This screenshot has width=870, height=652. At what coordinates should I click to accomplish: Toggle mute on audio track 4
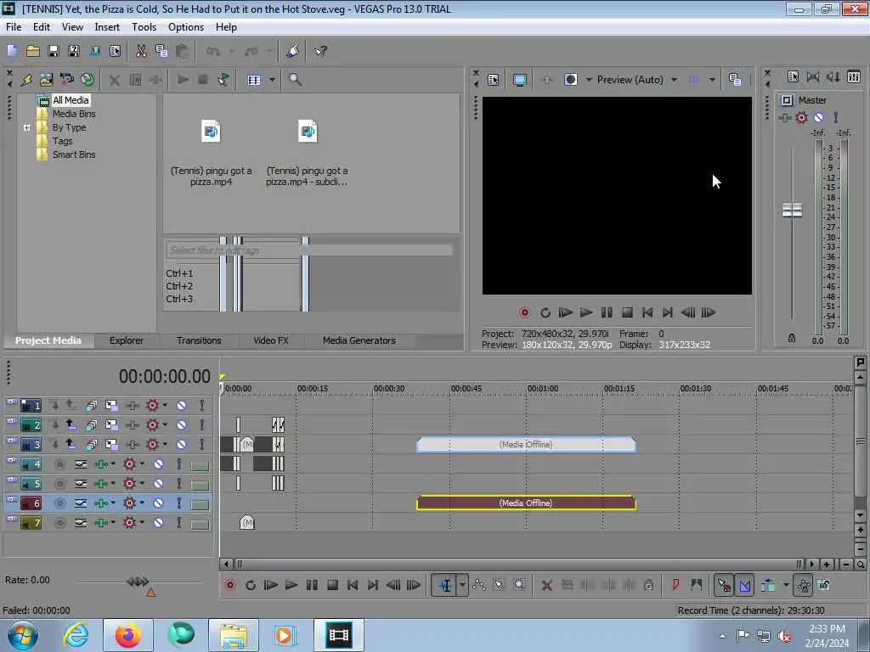click(158, 464)
